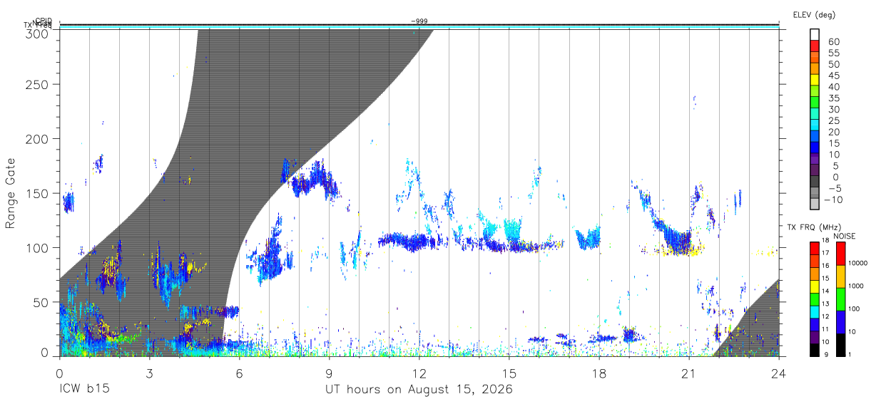Click the '-999' CPID value at top
Image resolution: width=876 pixels, height=404 pixels.
click(419, 21)
